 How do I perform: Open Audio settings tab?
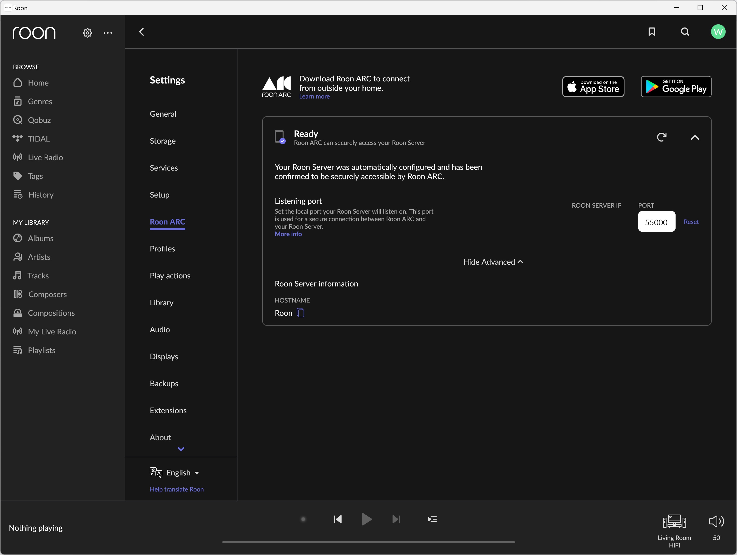pos(160,330)
